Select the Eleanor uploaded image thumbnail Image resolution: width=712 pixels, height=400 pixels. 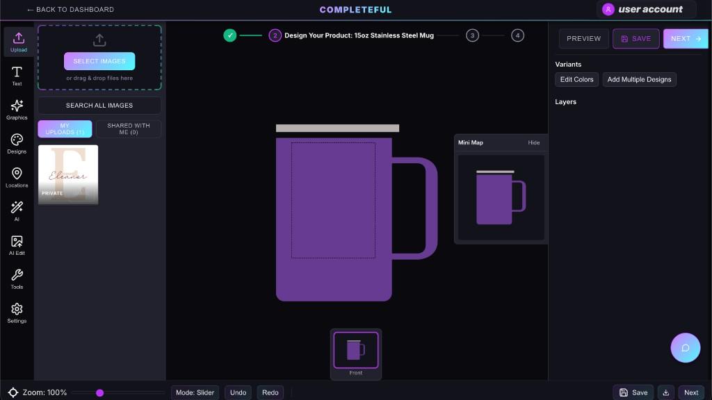point(67,174)
